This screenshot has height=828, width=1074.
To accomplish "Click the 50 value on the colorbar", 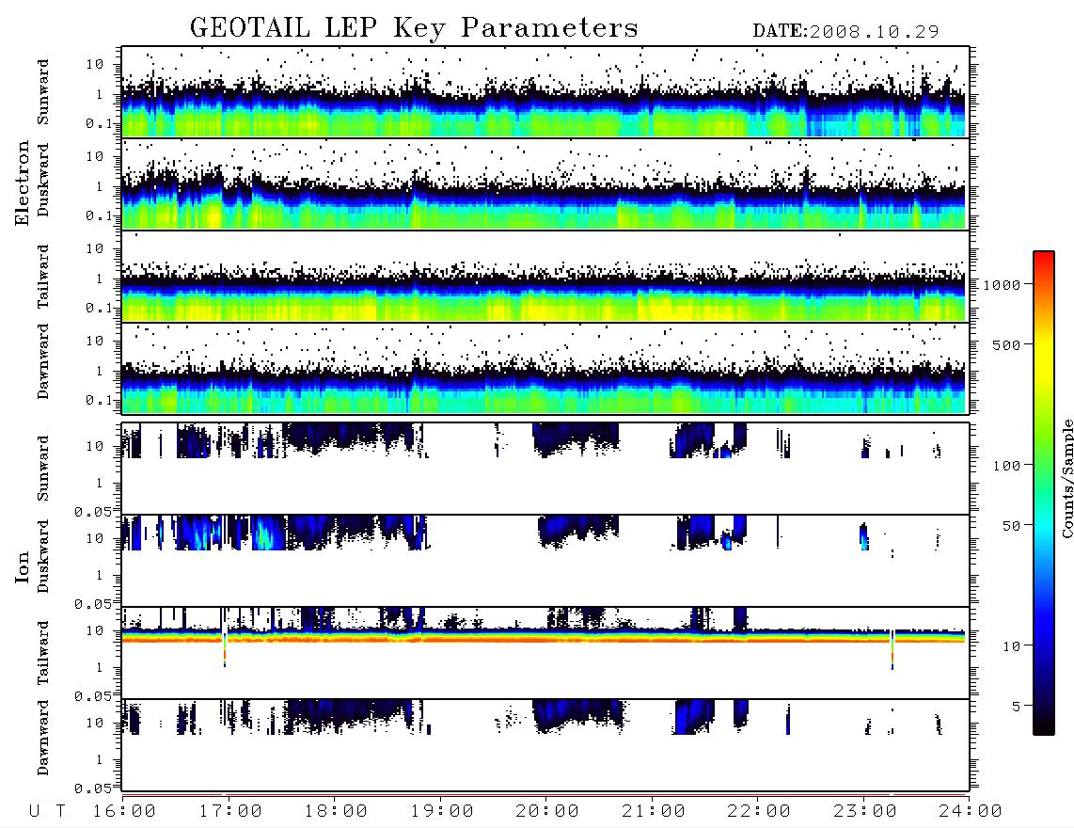I will 1011,526.
